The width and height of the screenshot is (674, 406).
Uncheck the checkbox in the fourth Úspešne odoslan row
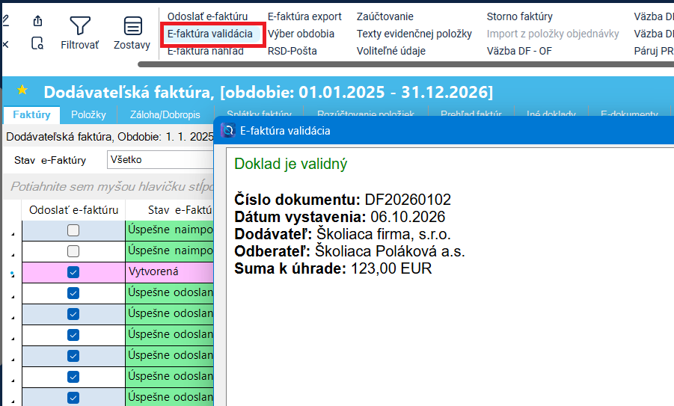[x=73, y=356]
